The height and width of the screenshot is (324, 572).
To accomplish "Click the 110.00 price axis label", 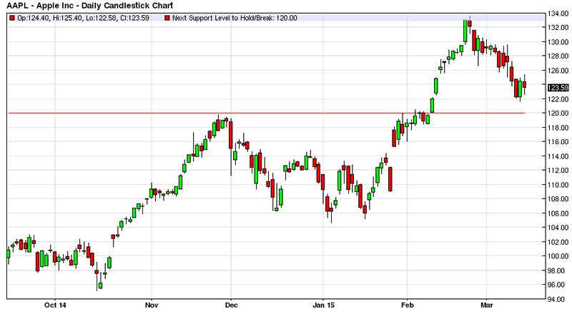I will 558,185.
